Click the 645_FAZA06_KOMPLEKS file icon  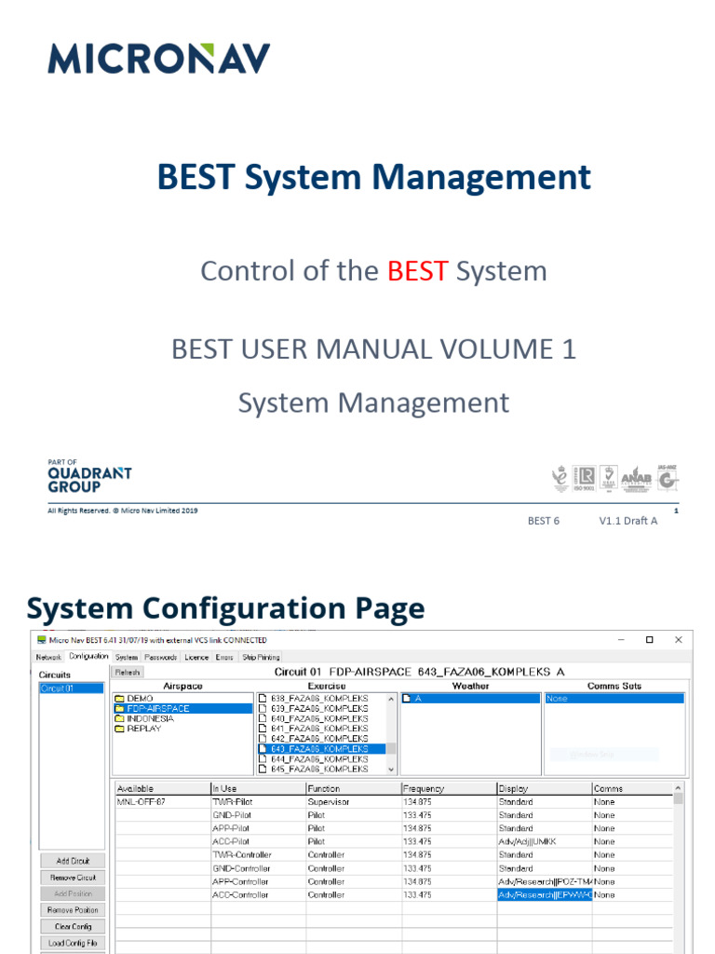tap(263, 769)
